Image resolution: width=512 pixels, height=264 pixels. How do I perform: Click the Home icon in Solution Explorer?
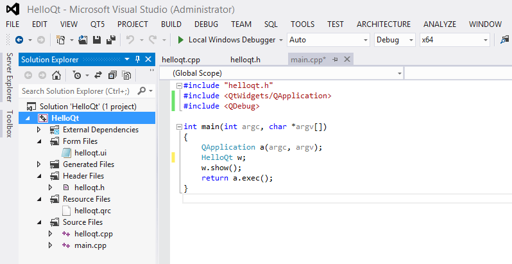(x=56, y=75)
